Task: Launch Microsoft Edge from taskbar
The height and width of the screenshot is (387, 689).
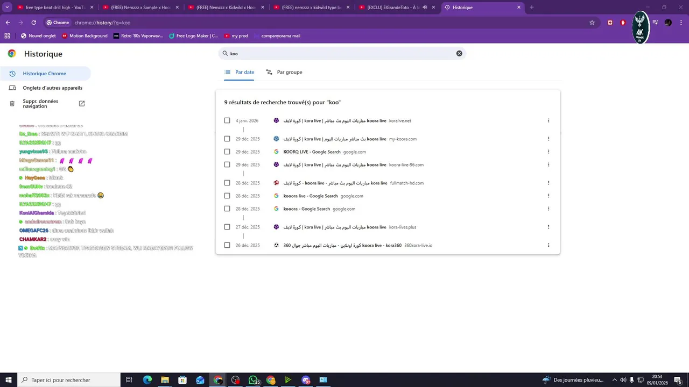Action: (x=147, y=380)
